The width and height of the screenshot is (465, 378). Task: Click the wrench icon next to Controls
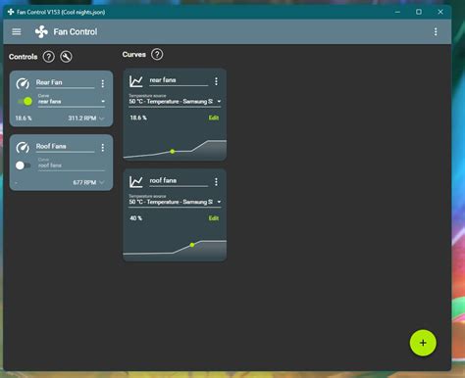tap(66, 57)
